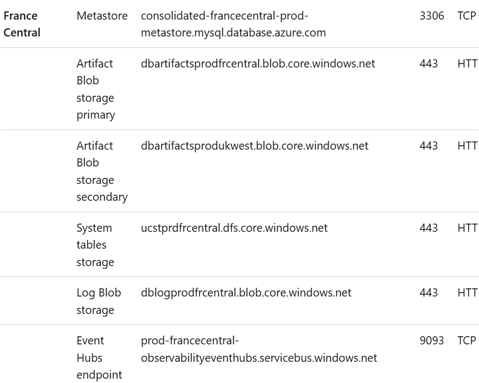Viewport: 479px width, 383px height.
Task: Click port 3306 in Metastore row
Action: point(432,16)
